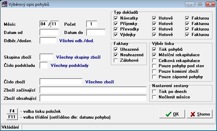Enable Celková rekapitulace checkbox
Image resolution: width=217 pixels, height=131 pixels.
click(154, 60)
